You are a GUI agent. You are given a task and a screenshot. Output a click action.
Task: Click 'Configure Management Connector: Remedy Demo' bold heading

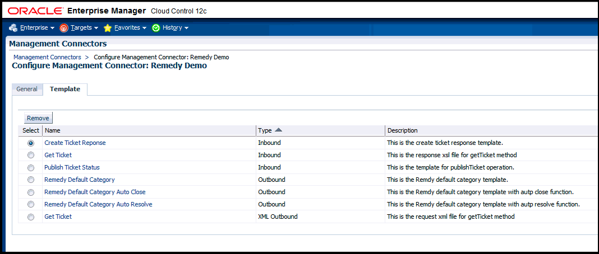tap(109, 65)
